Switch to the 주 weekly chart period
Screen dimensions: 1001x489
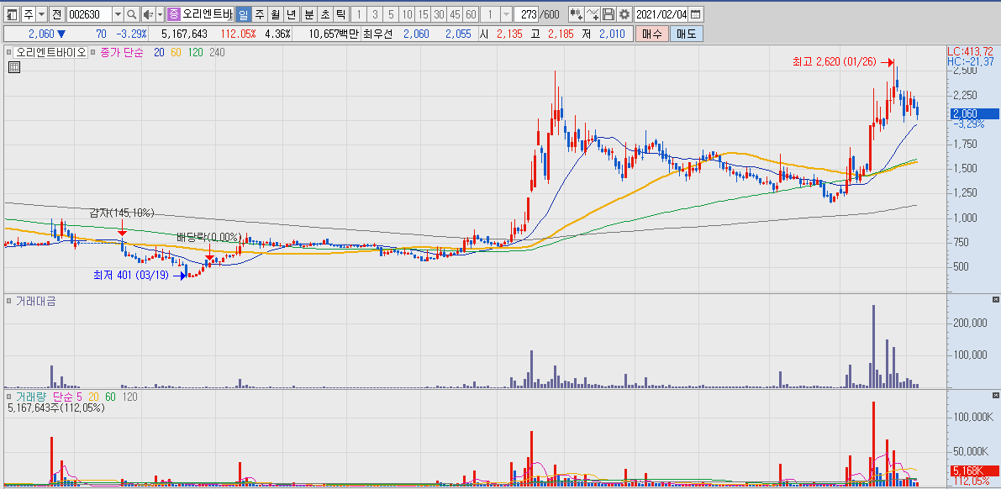click(259, 14)
